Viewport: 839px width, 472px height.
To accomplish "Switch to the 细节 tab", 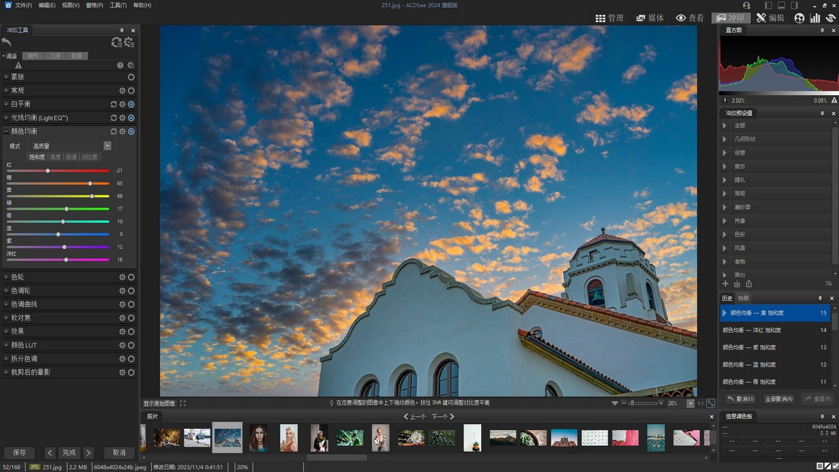I will [x=33, y=56].
